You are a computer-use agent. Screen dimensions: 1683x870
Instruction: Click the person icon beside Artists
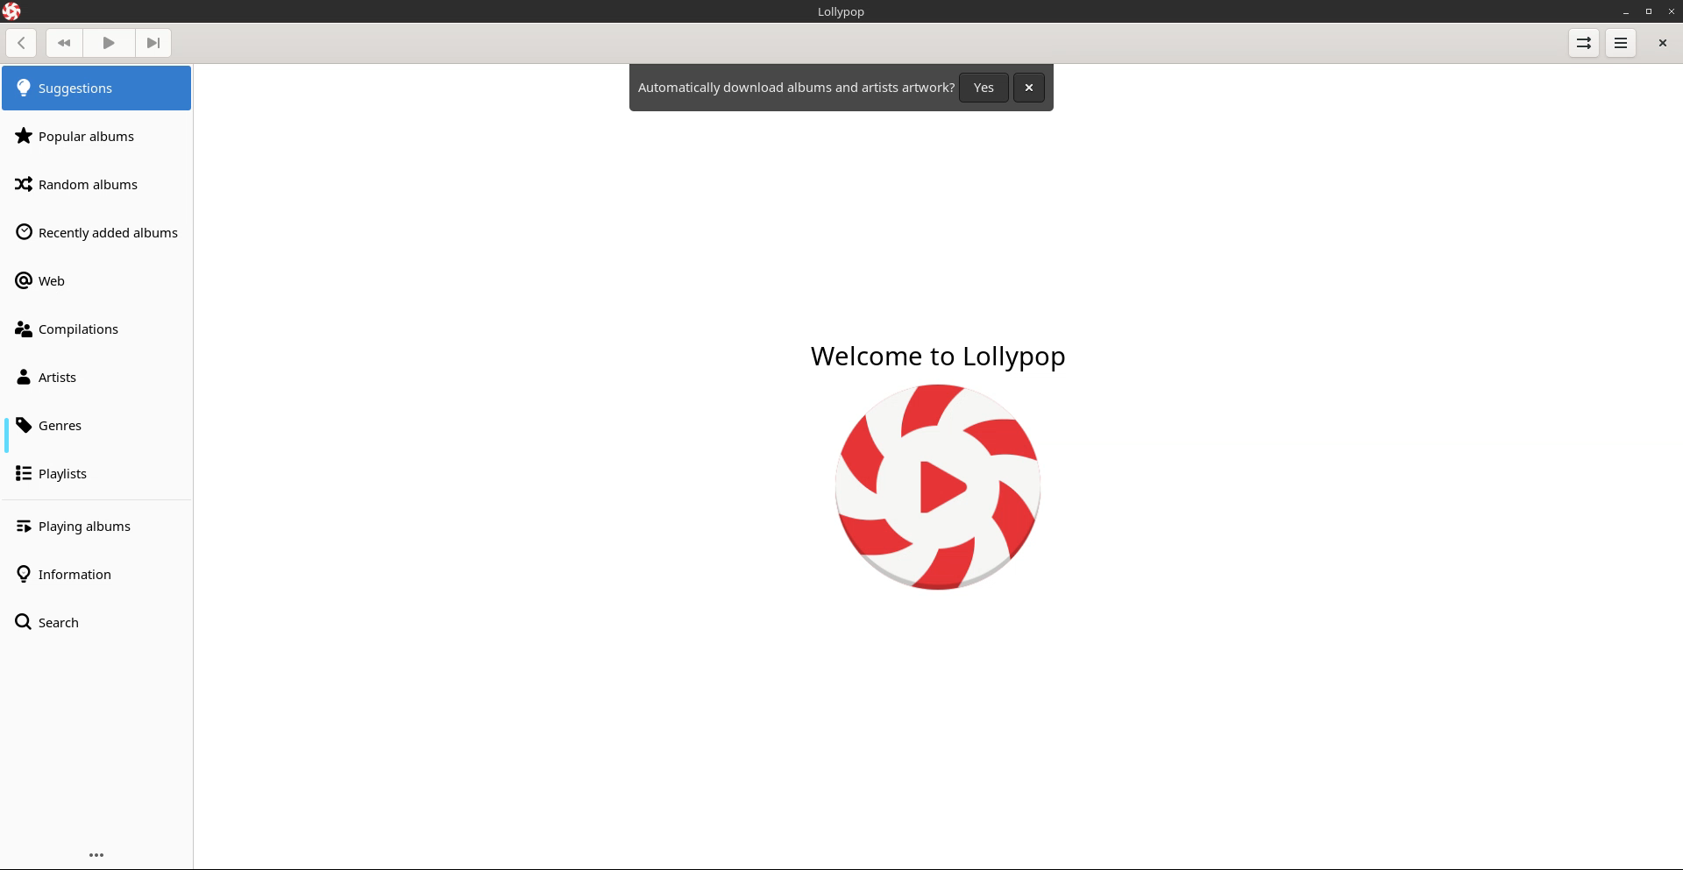(x=24, y=377)
